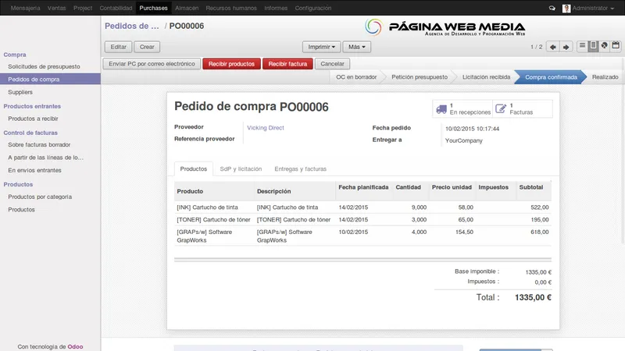Click Licitación recibida status step

[x=486, y=77]
